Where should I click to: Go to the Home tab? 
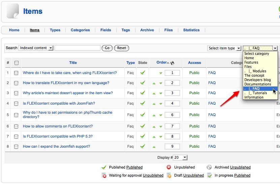pyautogui.click(x=14, y=30)
